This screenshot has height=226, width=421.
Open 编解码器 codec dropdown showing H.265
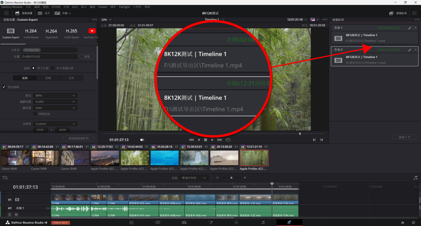(55, 102)
